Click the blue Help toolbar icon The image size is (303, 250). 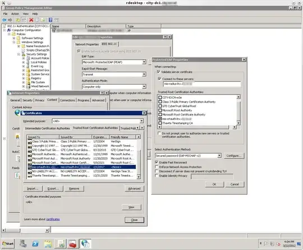point(50,20)
